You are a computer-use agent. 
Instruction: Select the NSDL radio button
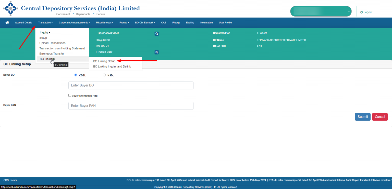pyautogui.click(x=104, y=75)
